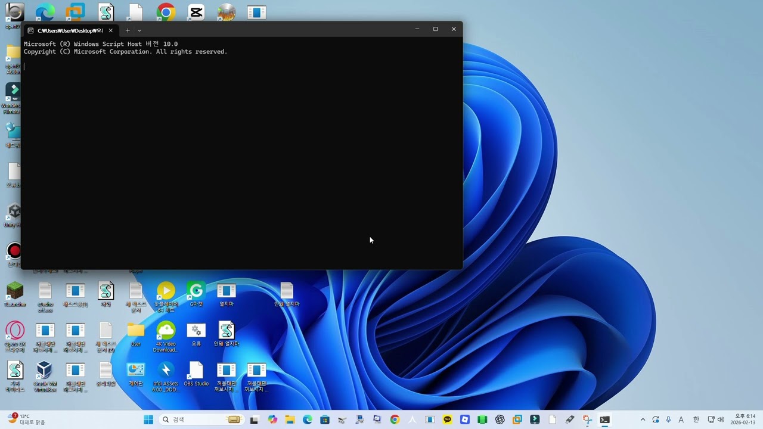Image resolution: width=763 pixels, height=429 pixels.
Task: Open PotPlayer 64-bit desktop shortcut
Action: coord(166,297)
